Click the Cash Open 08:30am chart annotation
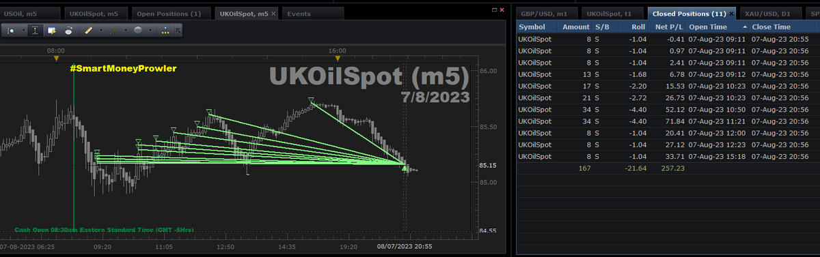This screenshot has width=820, height=257. pyautogui.click(x=104, y=230)
